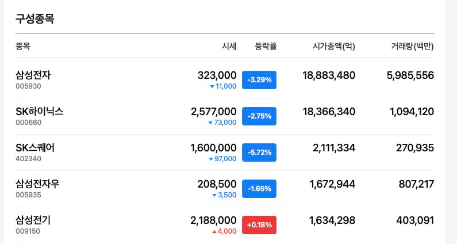This screenshot has width=457, height=244.
Task: Click the 등락률 column header
Action: [266, 46]
